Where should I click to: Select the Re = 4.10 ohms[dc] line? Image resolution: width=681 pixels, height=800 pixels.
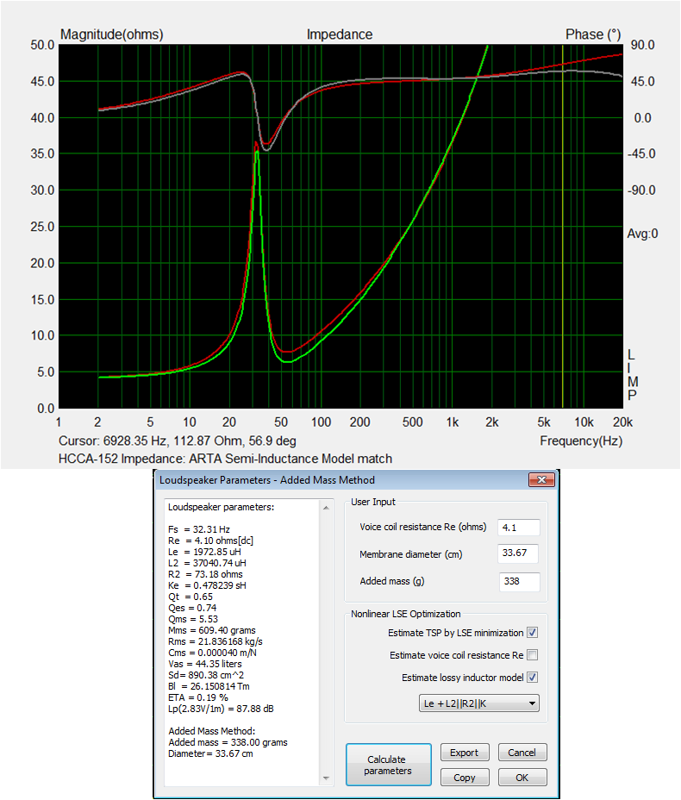click(x=210, y=541)
